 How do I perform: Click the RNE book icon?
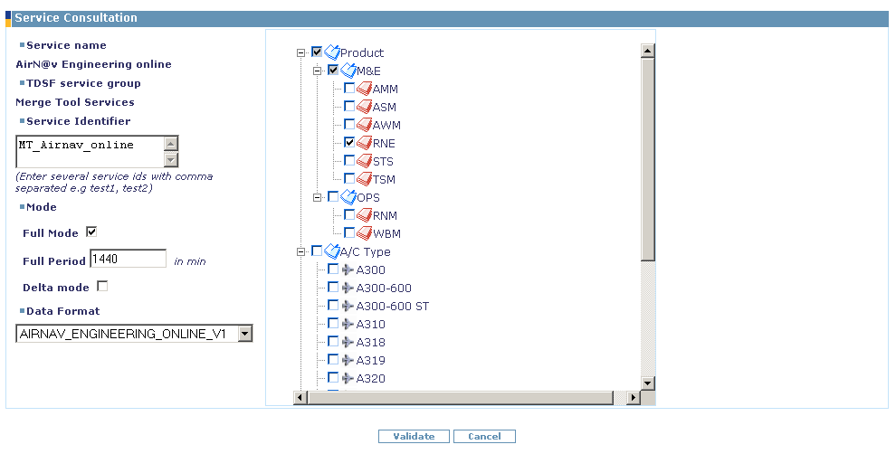coord(365,143)
